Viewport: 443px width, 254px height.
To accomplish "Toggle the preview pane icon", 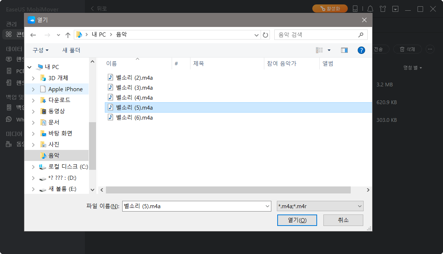I will coord(344,50).
